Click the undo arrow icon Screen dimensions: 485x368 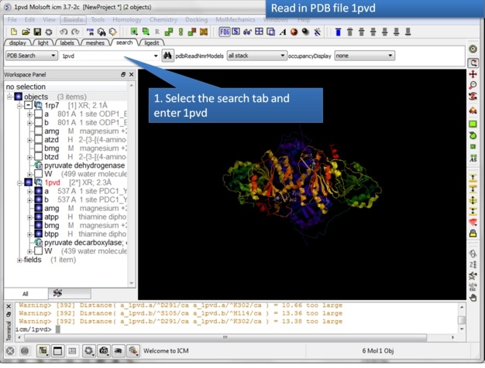tap(64, 32)
